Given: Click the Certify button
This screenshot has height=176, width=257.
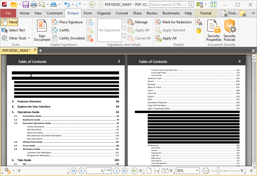Looking at the screenshot, I should (61, 30).
